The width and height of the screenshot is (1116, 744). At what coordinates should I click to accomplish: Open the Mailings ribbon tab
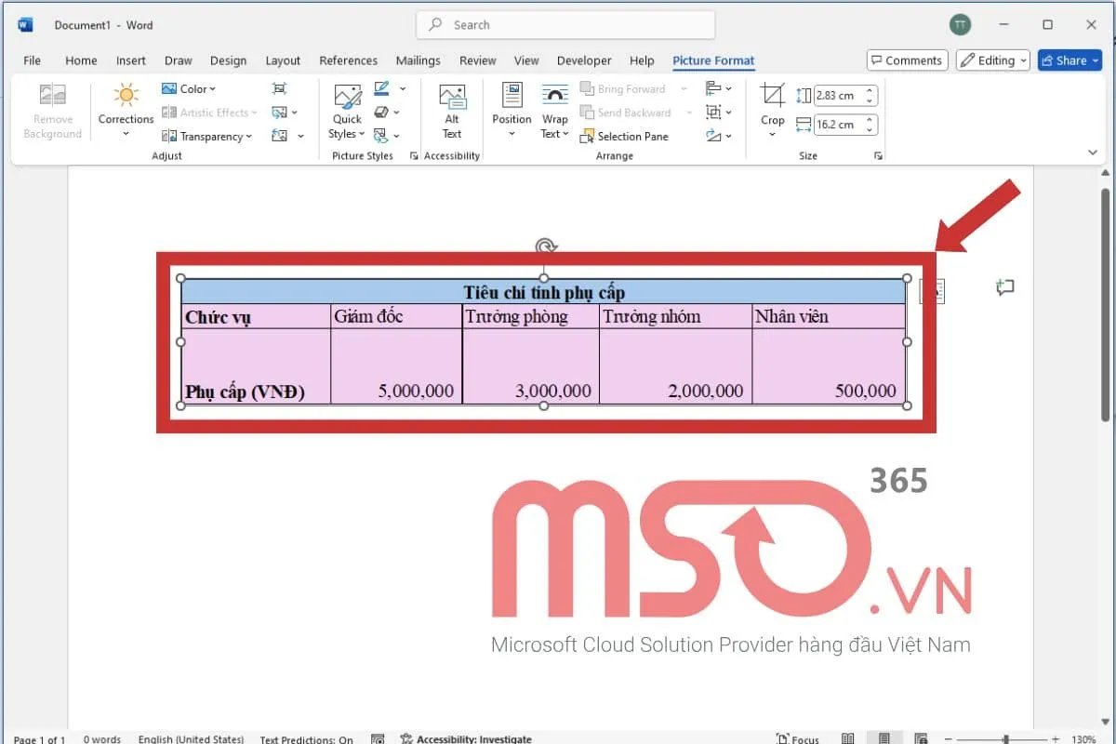[418, 60]
